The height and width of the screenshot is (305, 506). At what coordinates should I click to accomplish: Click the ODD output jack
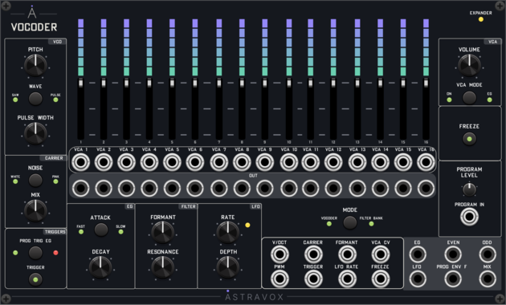(488, 254)
